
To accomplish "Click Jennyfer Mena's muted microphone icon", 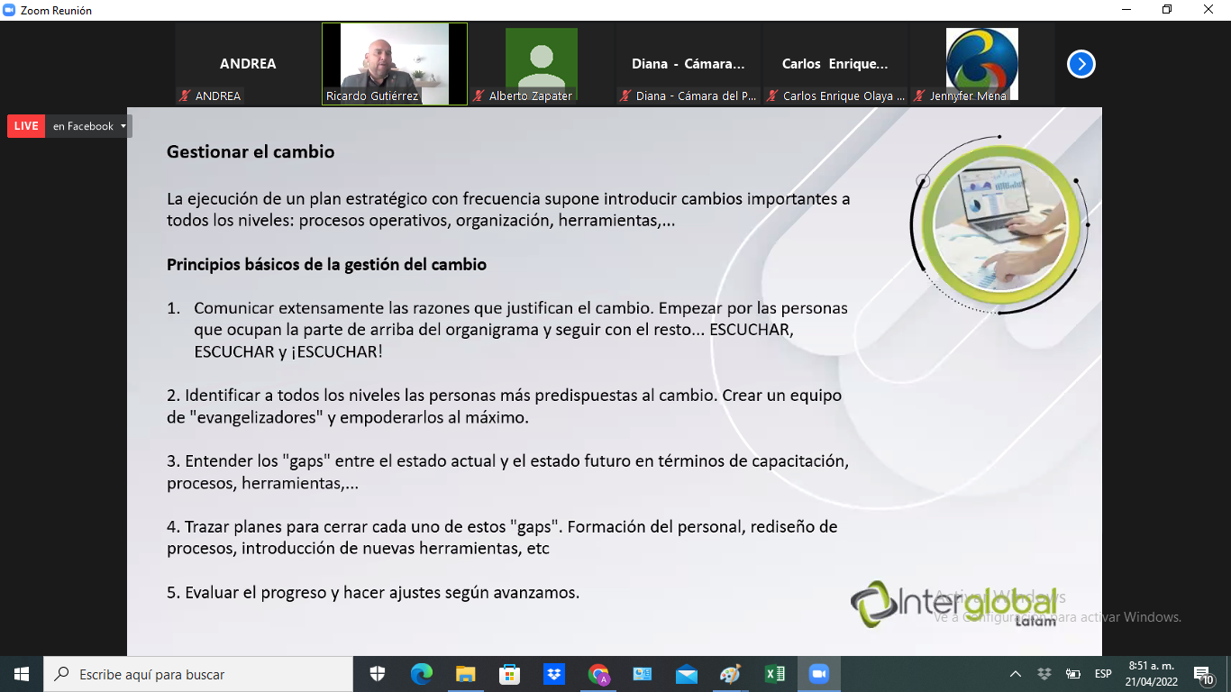I will pos(919,96).
